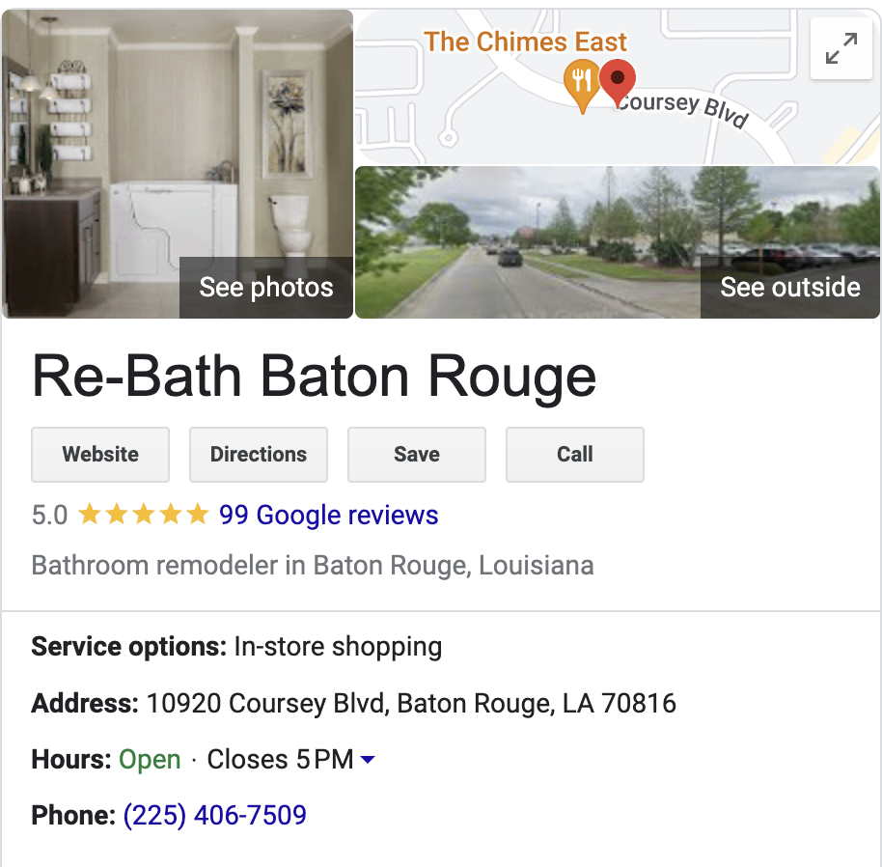Viewport: 882px width, 867px height.
Task: Click the Coursey Blvd road label
Action: 682,108
